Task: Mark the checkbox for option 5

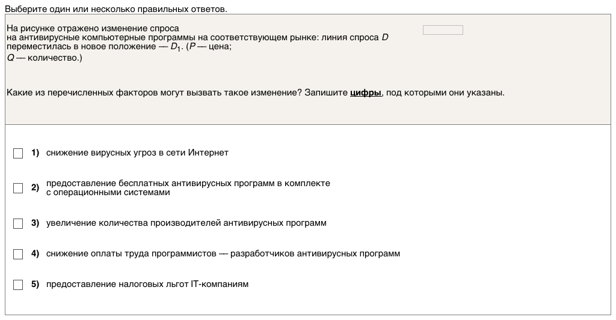Action: [x=18, y=285]
